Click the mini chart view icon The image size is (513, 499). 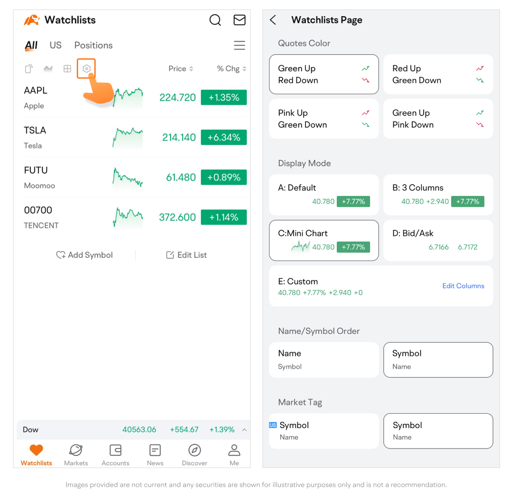[48, 69]
